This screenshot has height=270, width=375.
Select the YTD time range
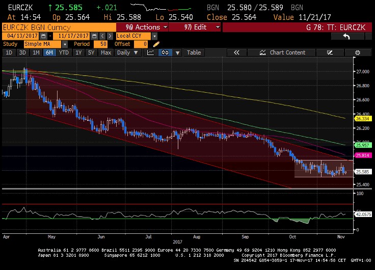tap(64, 52)
